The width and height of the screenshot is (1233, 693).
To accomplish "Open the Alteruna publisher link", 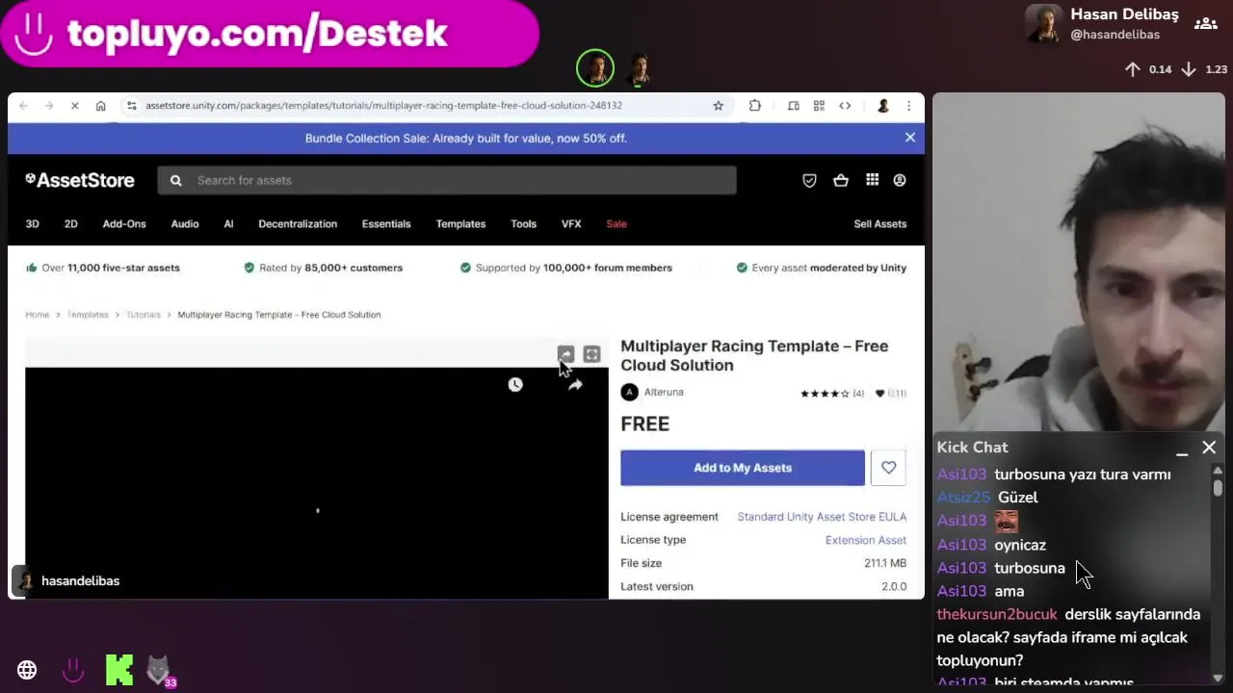I will pos(664,392).
